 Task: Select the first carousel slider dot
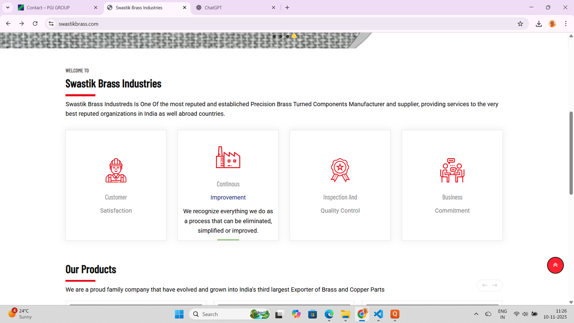coord(274,36)
